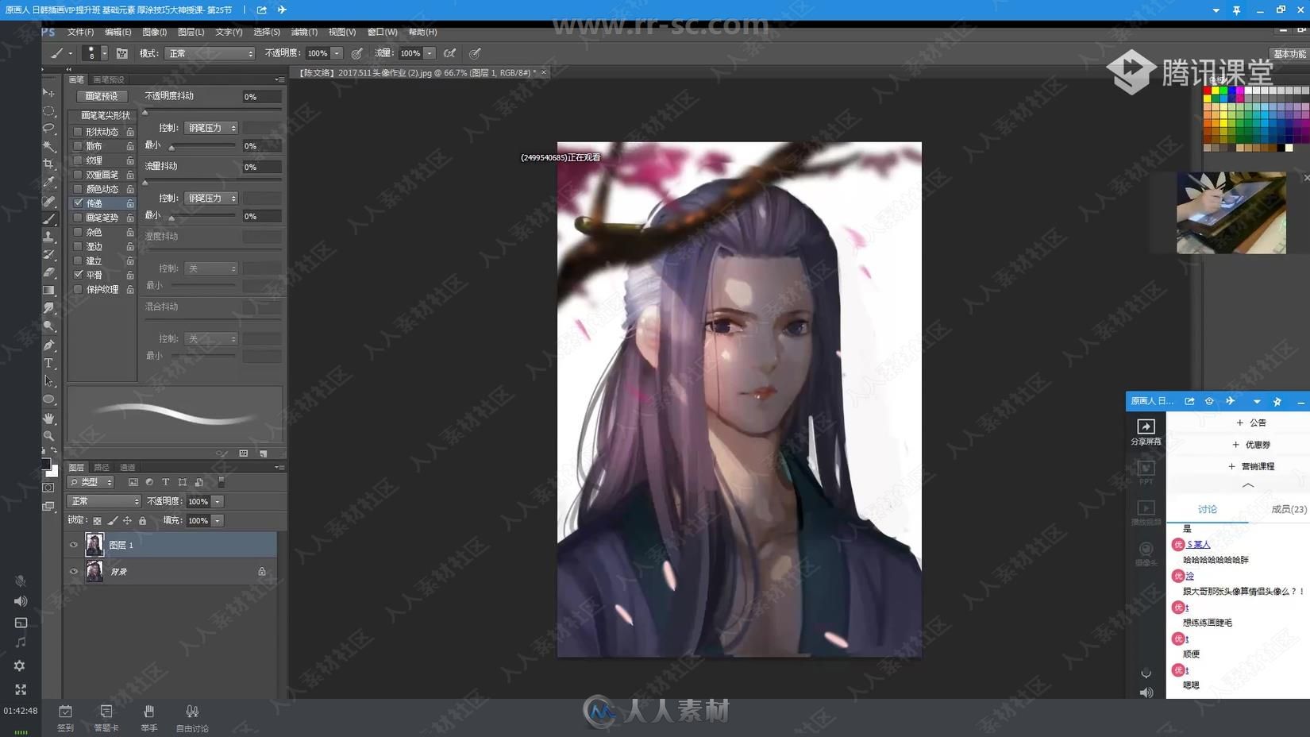This screenshot has height=737, width=1310.
Task: Enable the 双重画笔 dual brush checkbox
Action: 78,175
